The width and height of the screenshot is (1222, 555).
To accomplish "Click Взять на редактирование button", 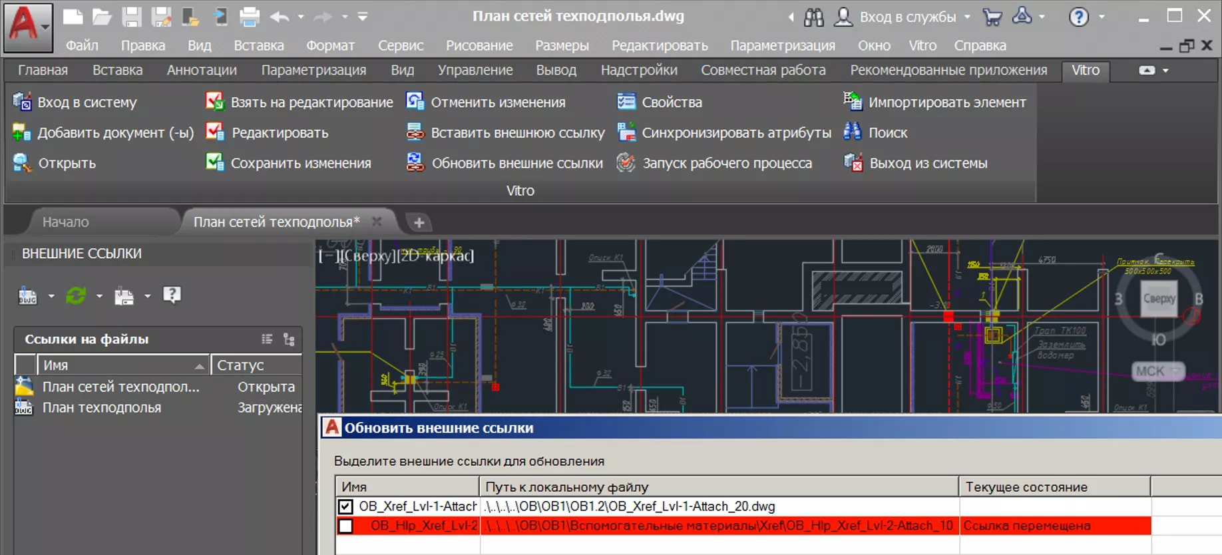I will tap(300, 102).
